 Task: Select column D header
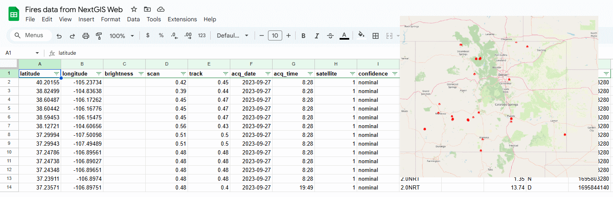167,64
